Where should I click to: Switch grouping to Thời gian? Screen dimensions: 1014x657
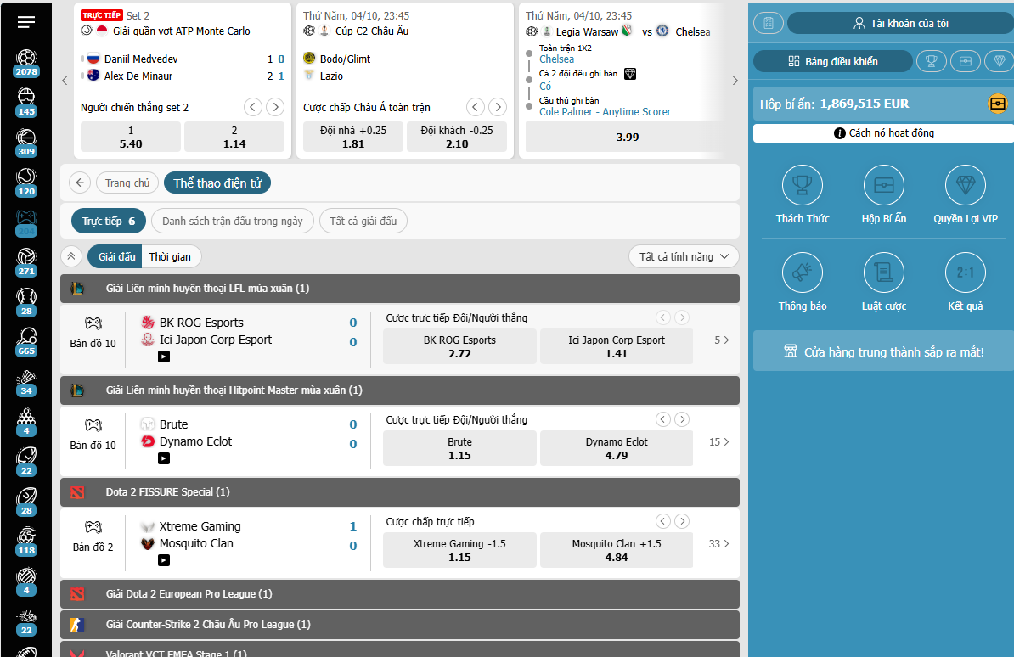[x=170, y=256]
